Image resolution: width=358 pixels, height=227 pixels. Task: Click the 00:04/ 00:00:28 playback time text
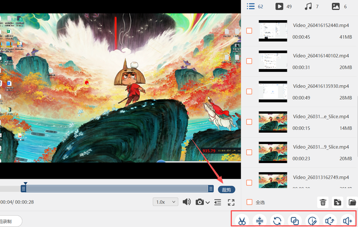tap(17, 202)
